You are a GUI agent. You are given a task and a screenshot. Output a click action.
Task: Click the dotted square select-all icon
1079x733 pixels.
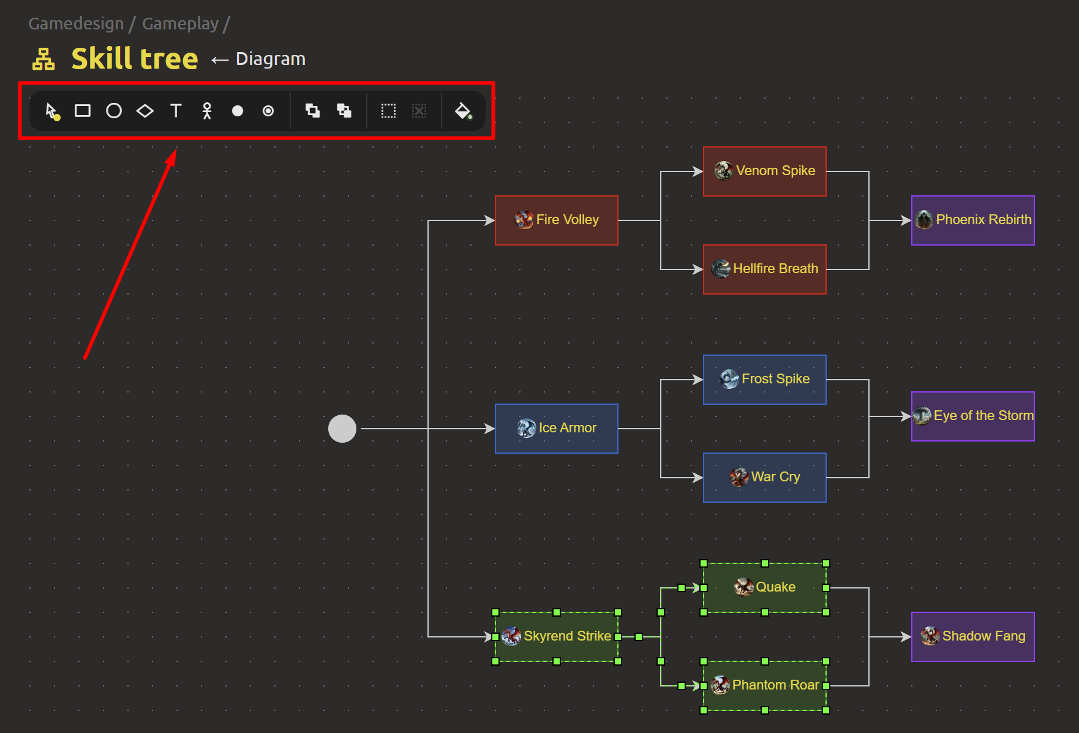(x=388, y=111)
